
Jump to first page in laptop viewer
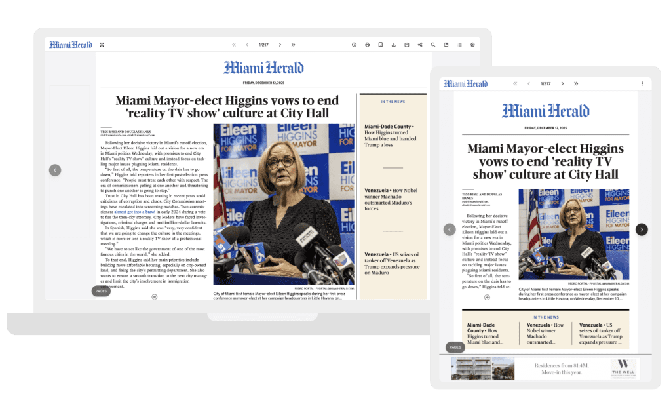[234, 45]
